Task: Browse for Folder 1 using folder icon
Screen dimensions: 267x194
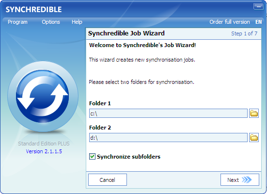Action: [x=254, y=113]
